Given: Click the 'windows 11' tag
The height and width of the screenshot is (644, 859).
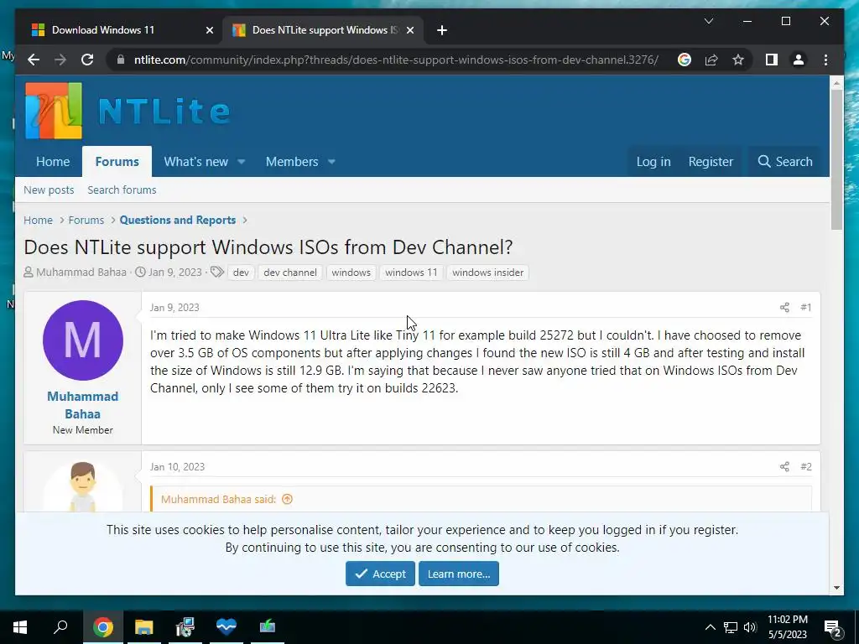Looking at the screenshot, I should [x=411, y=273].
